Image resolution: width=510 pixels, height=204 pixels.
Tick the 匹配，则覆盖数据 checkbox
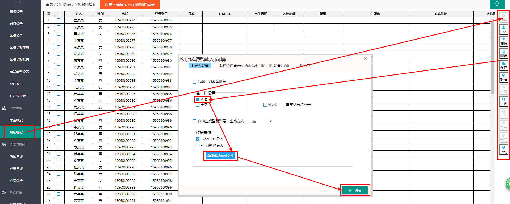195,82
